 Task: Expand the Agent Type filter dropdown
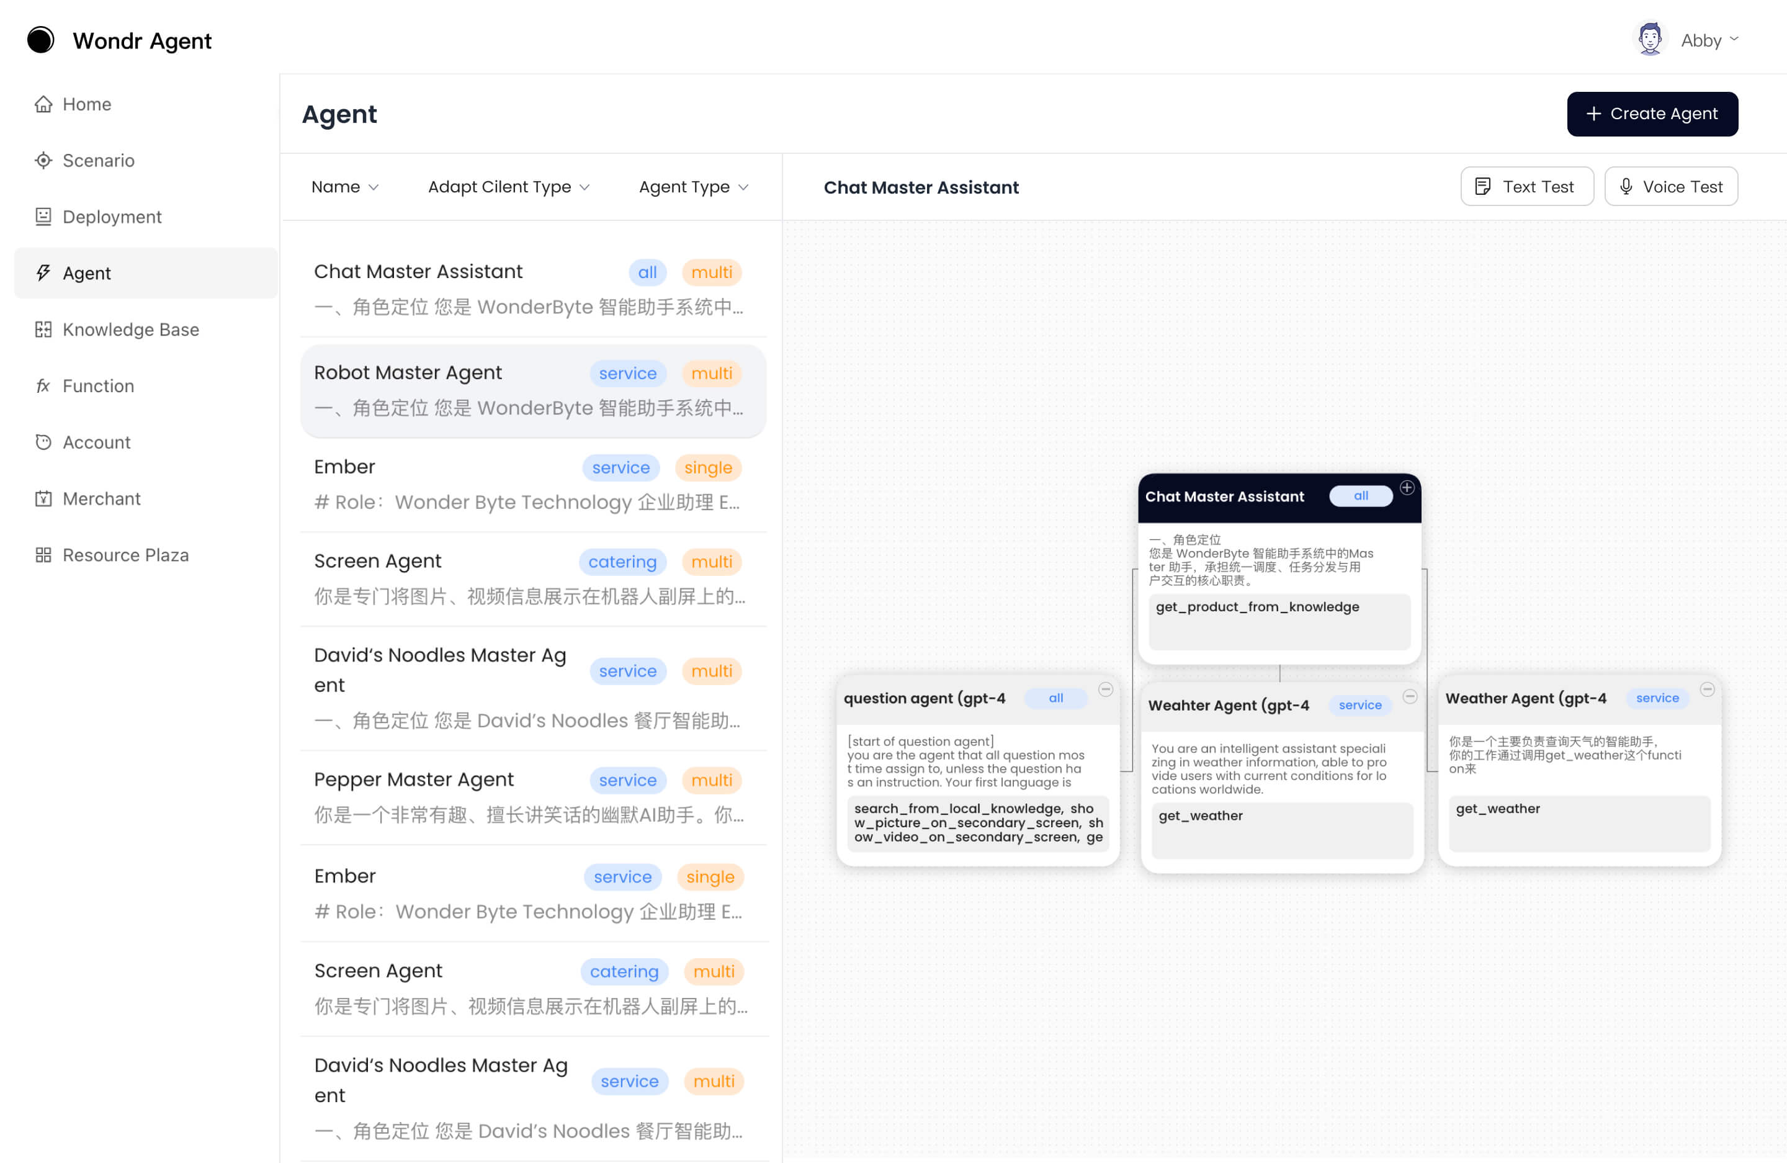(x=693, y=187)
